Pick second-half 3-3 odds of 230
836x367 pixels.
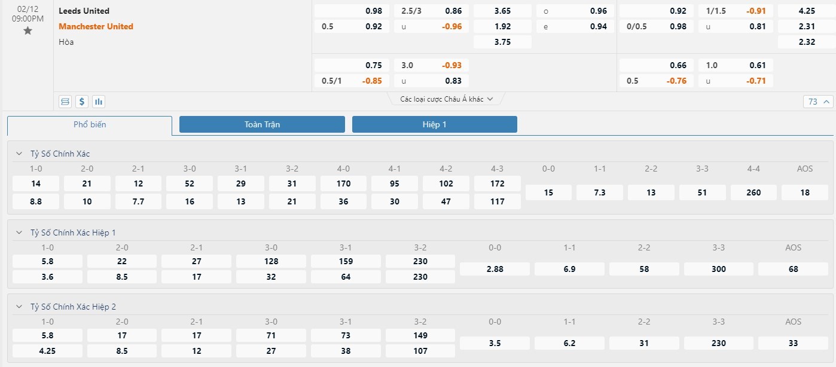point(719,343)
